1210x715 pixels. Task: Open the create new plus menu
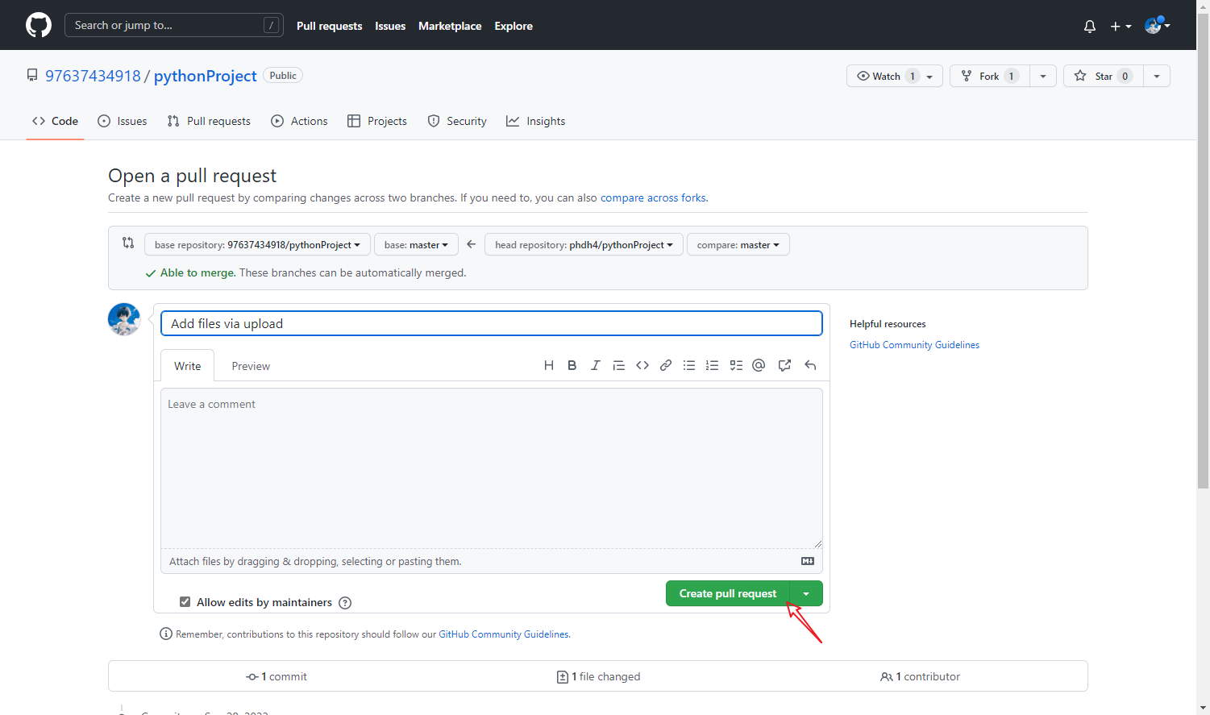[1121, 26]
